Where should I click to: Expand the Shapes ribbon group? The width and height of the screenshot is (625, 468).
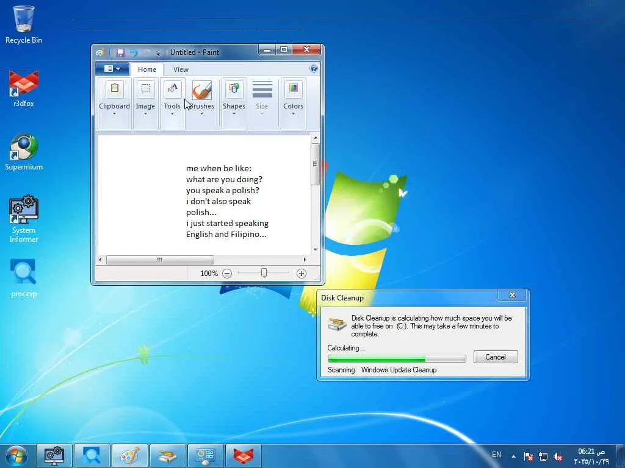234,104
